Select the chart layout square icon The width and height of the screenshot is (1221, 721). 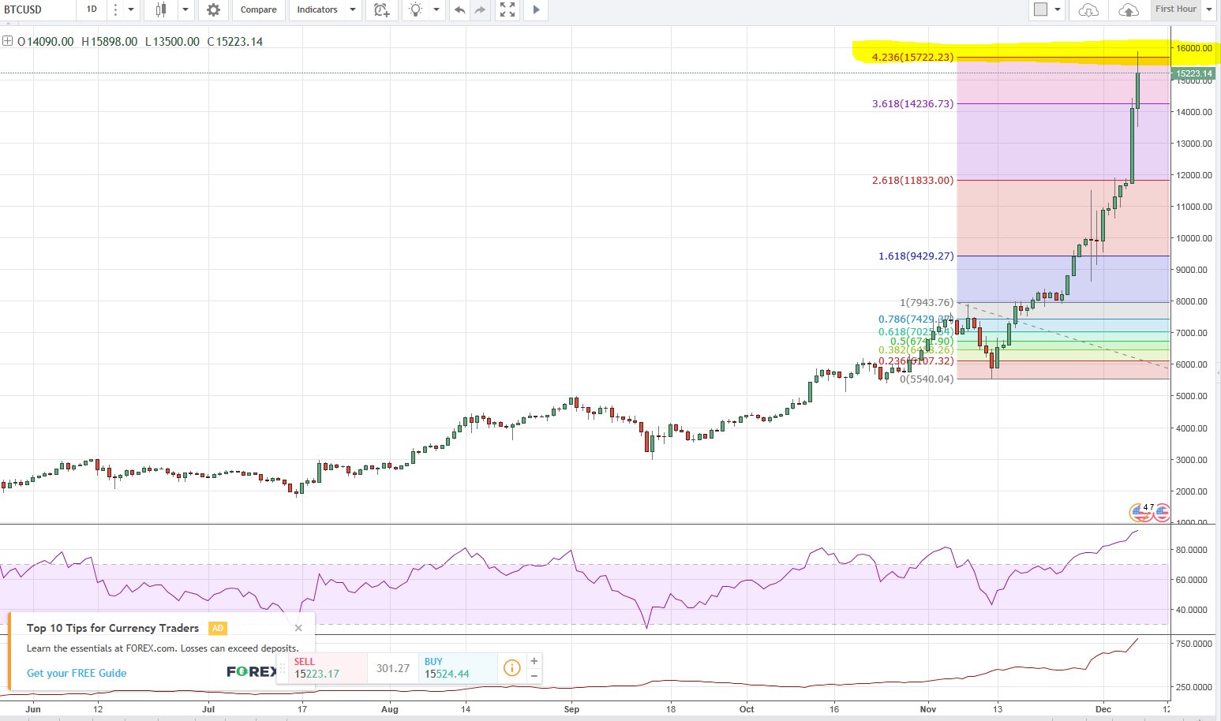[1040, 9]
